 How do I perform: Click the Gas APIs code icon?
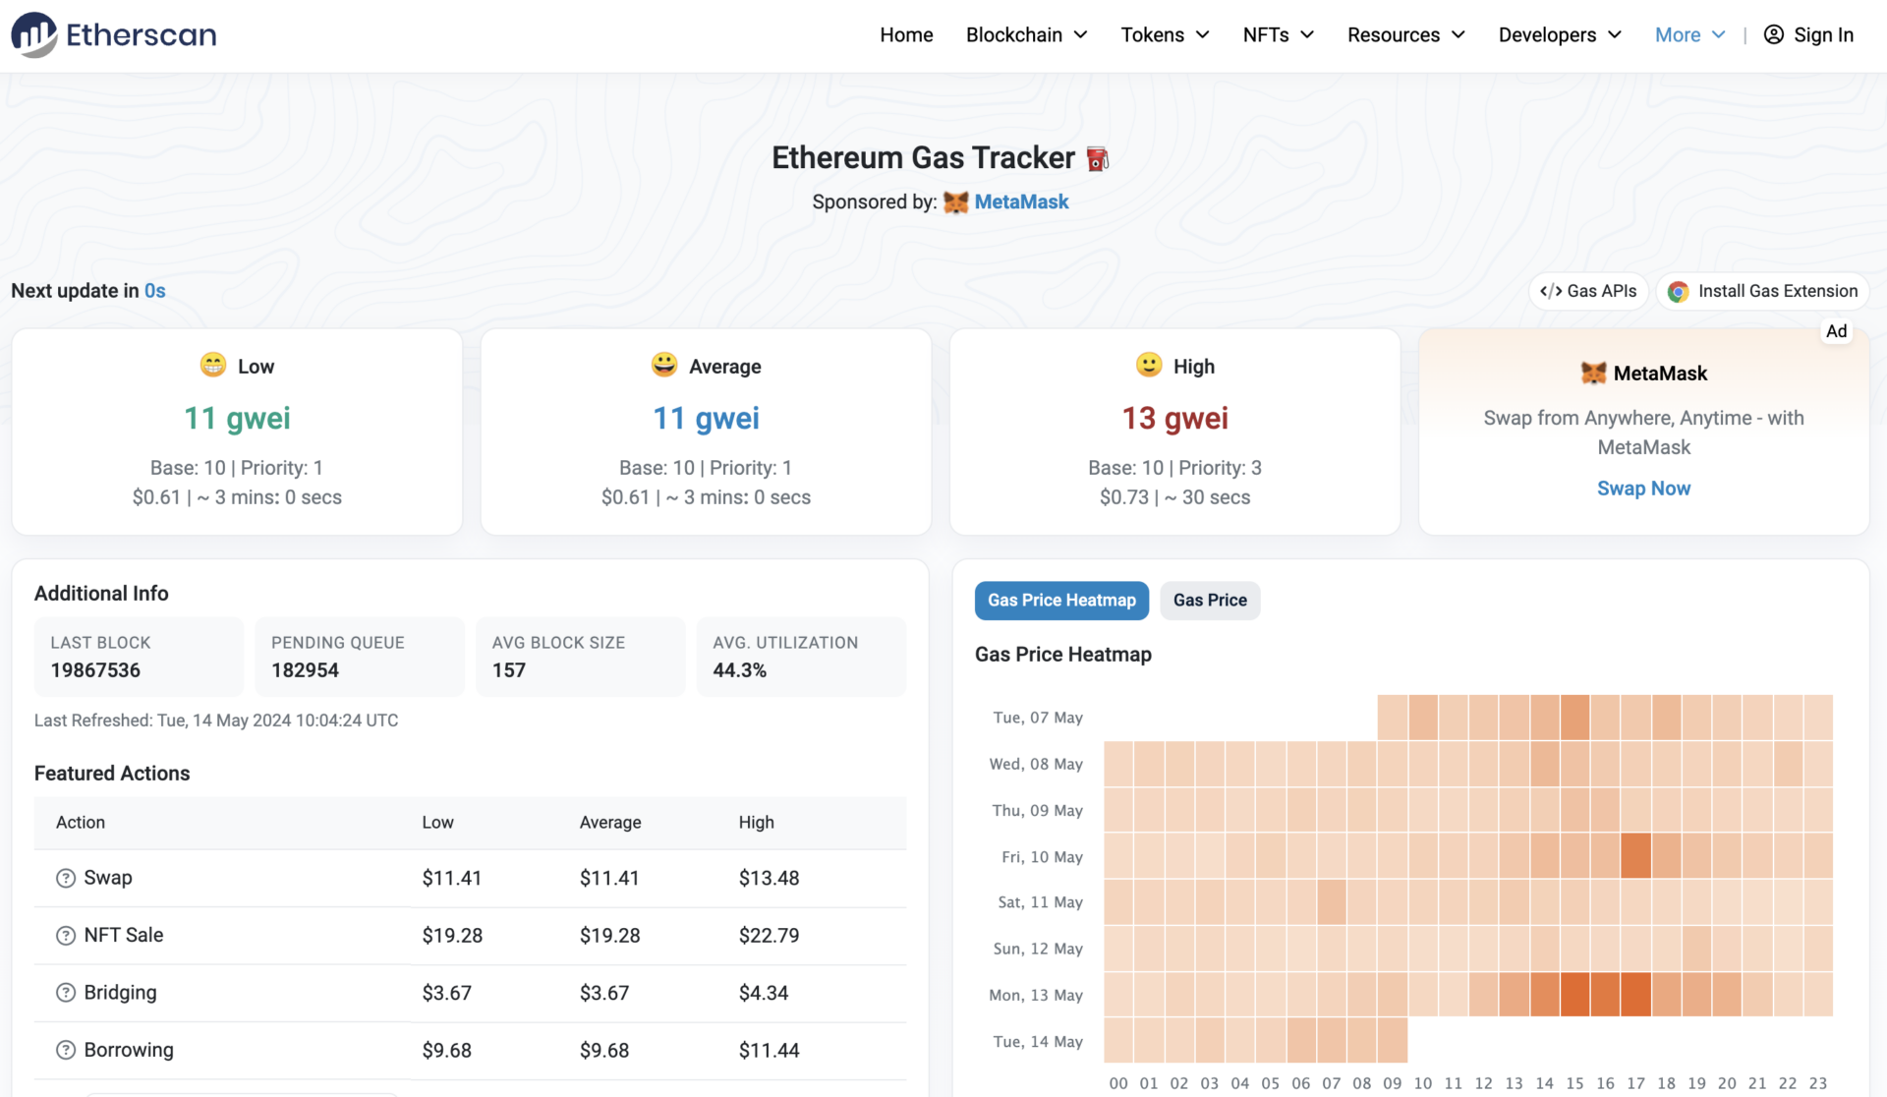1551,291
